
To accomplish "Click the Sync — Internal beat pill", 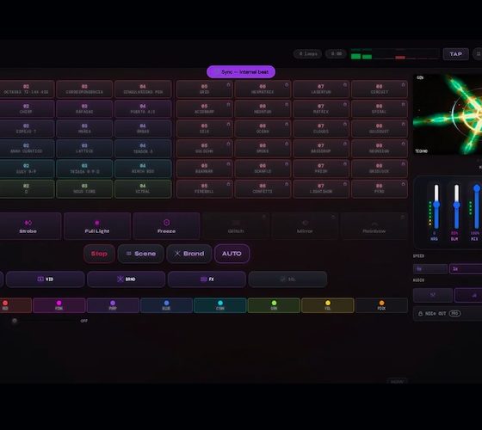I will (241, 72).
